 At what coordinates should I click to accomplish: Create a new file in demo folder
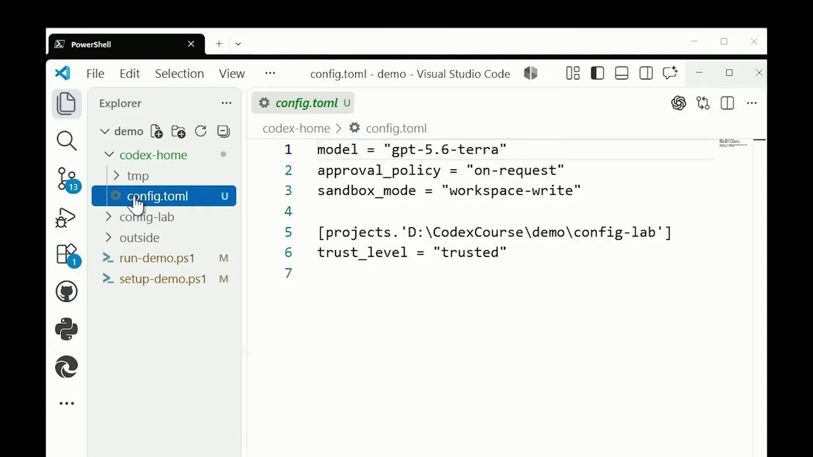(x=157, y=132)
